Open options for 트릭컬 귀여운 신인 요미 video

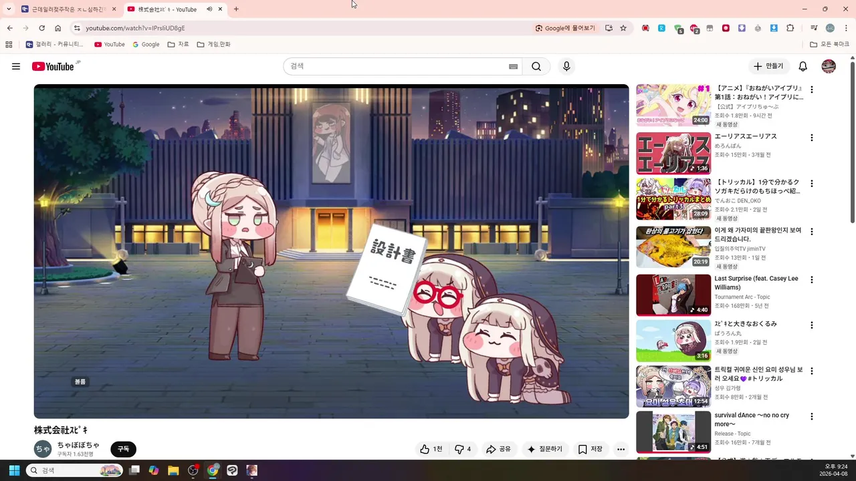click(x=812, y=370)
